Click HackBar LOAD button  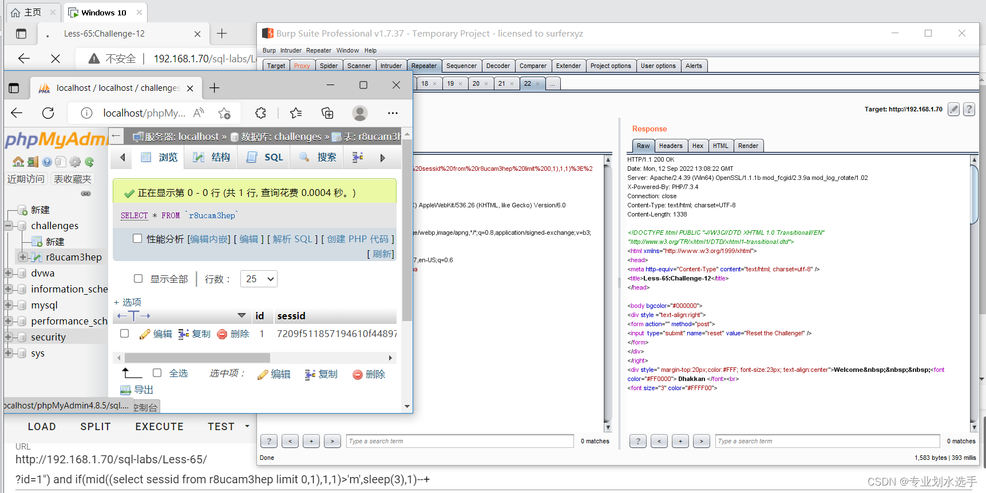point(42,426)
